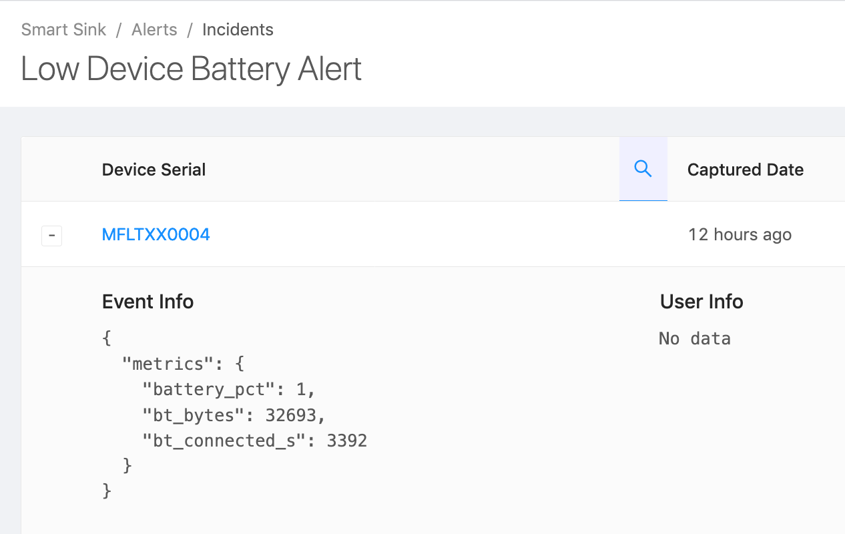Click the slash between Smart Sink and Alerts

point(119,30)
